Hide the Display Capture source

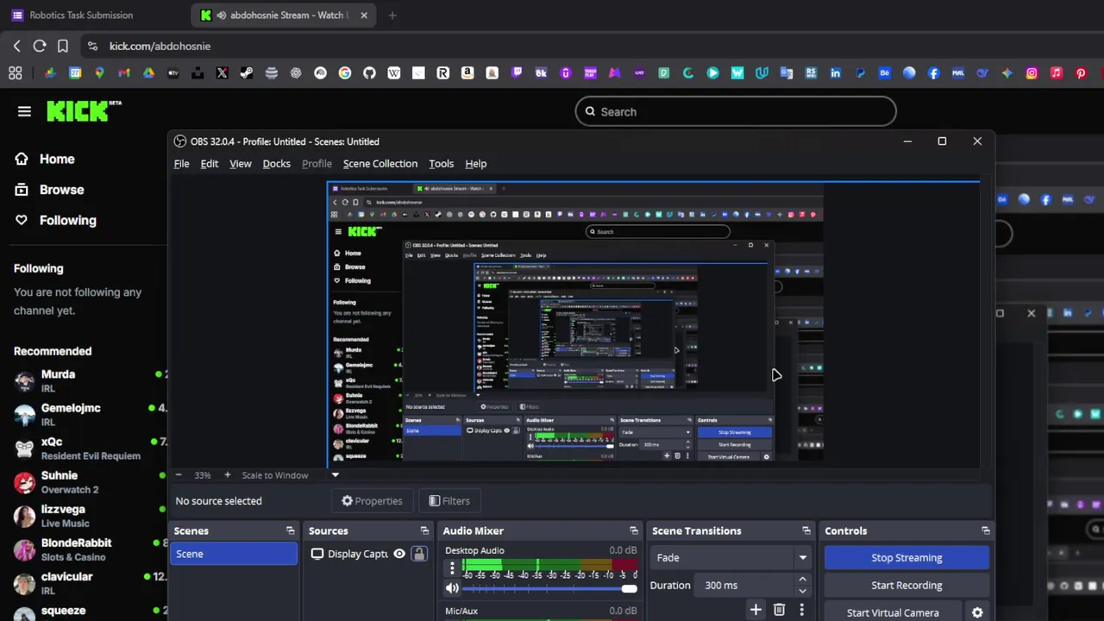coord(399,554)
